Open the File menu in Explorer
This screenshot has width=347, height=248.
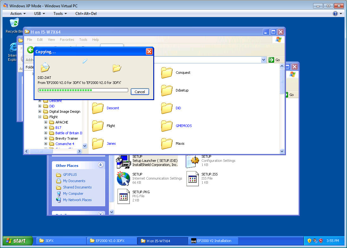coord(29,40)
